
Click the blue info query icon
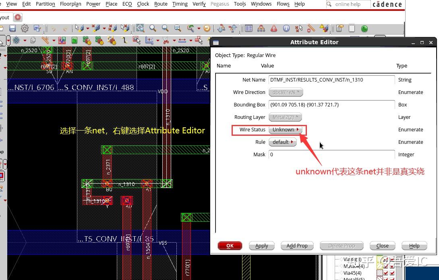(x=286, y=28)
